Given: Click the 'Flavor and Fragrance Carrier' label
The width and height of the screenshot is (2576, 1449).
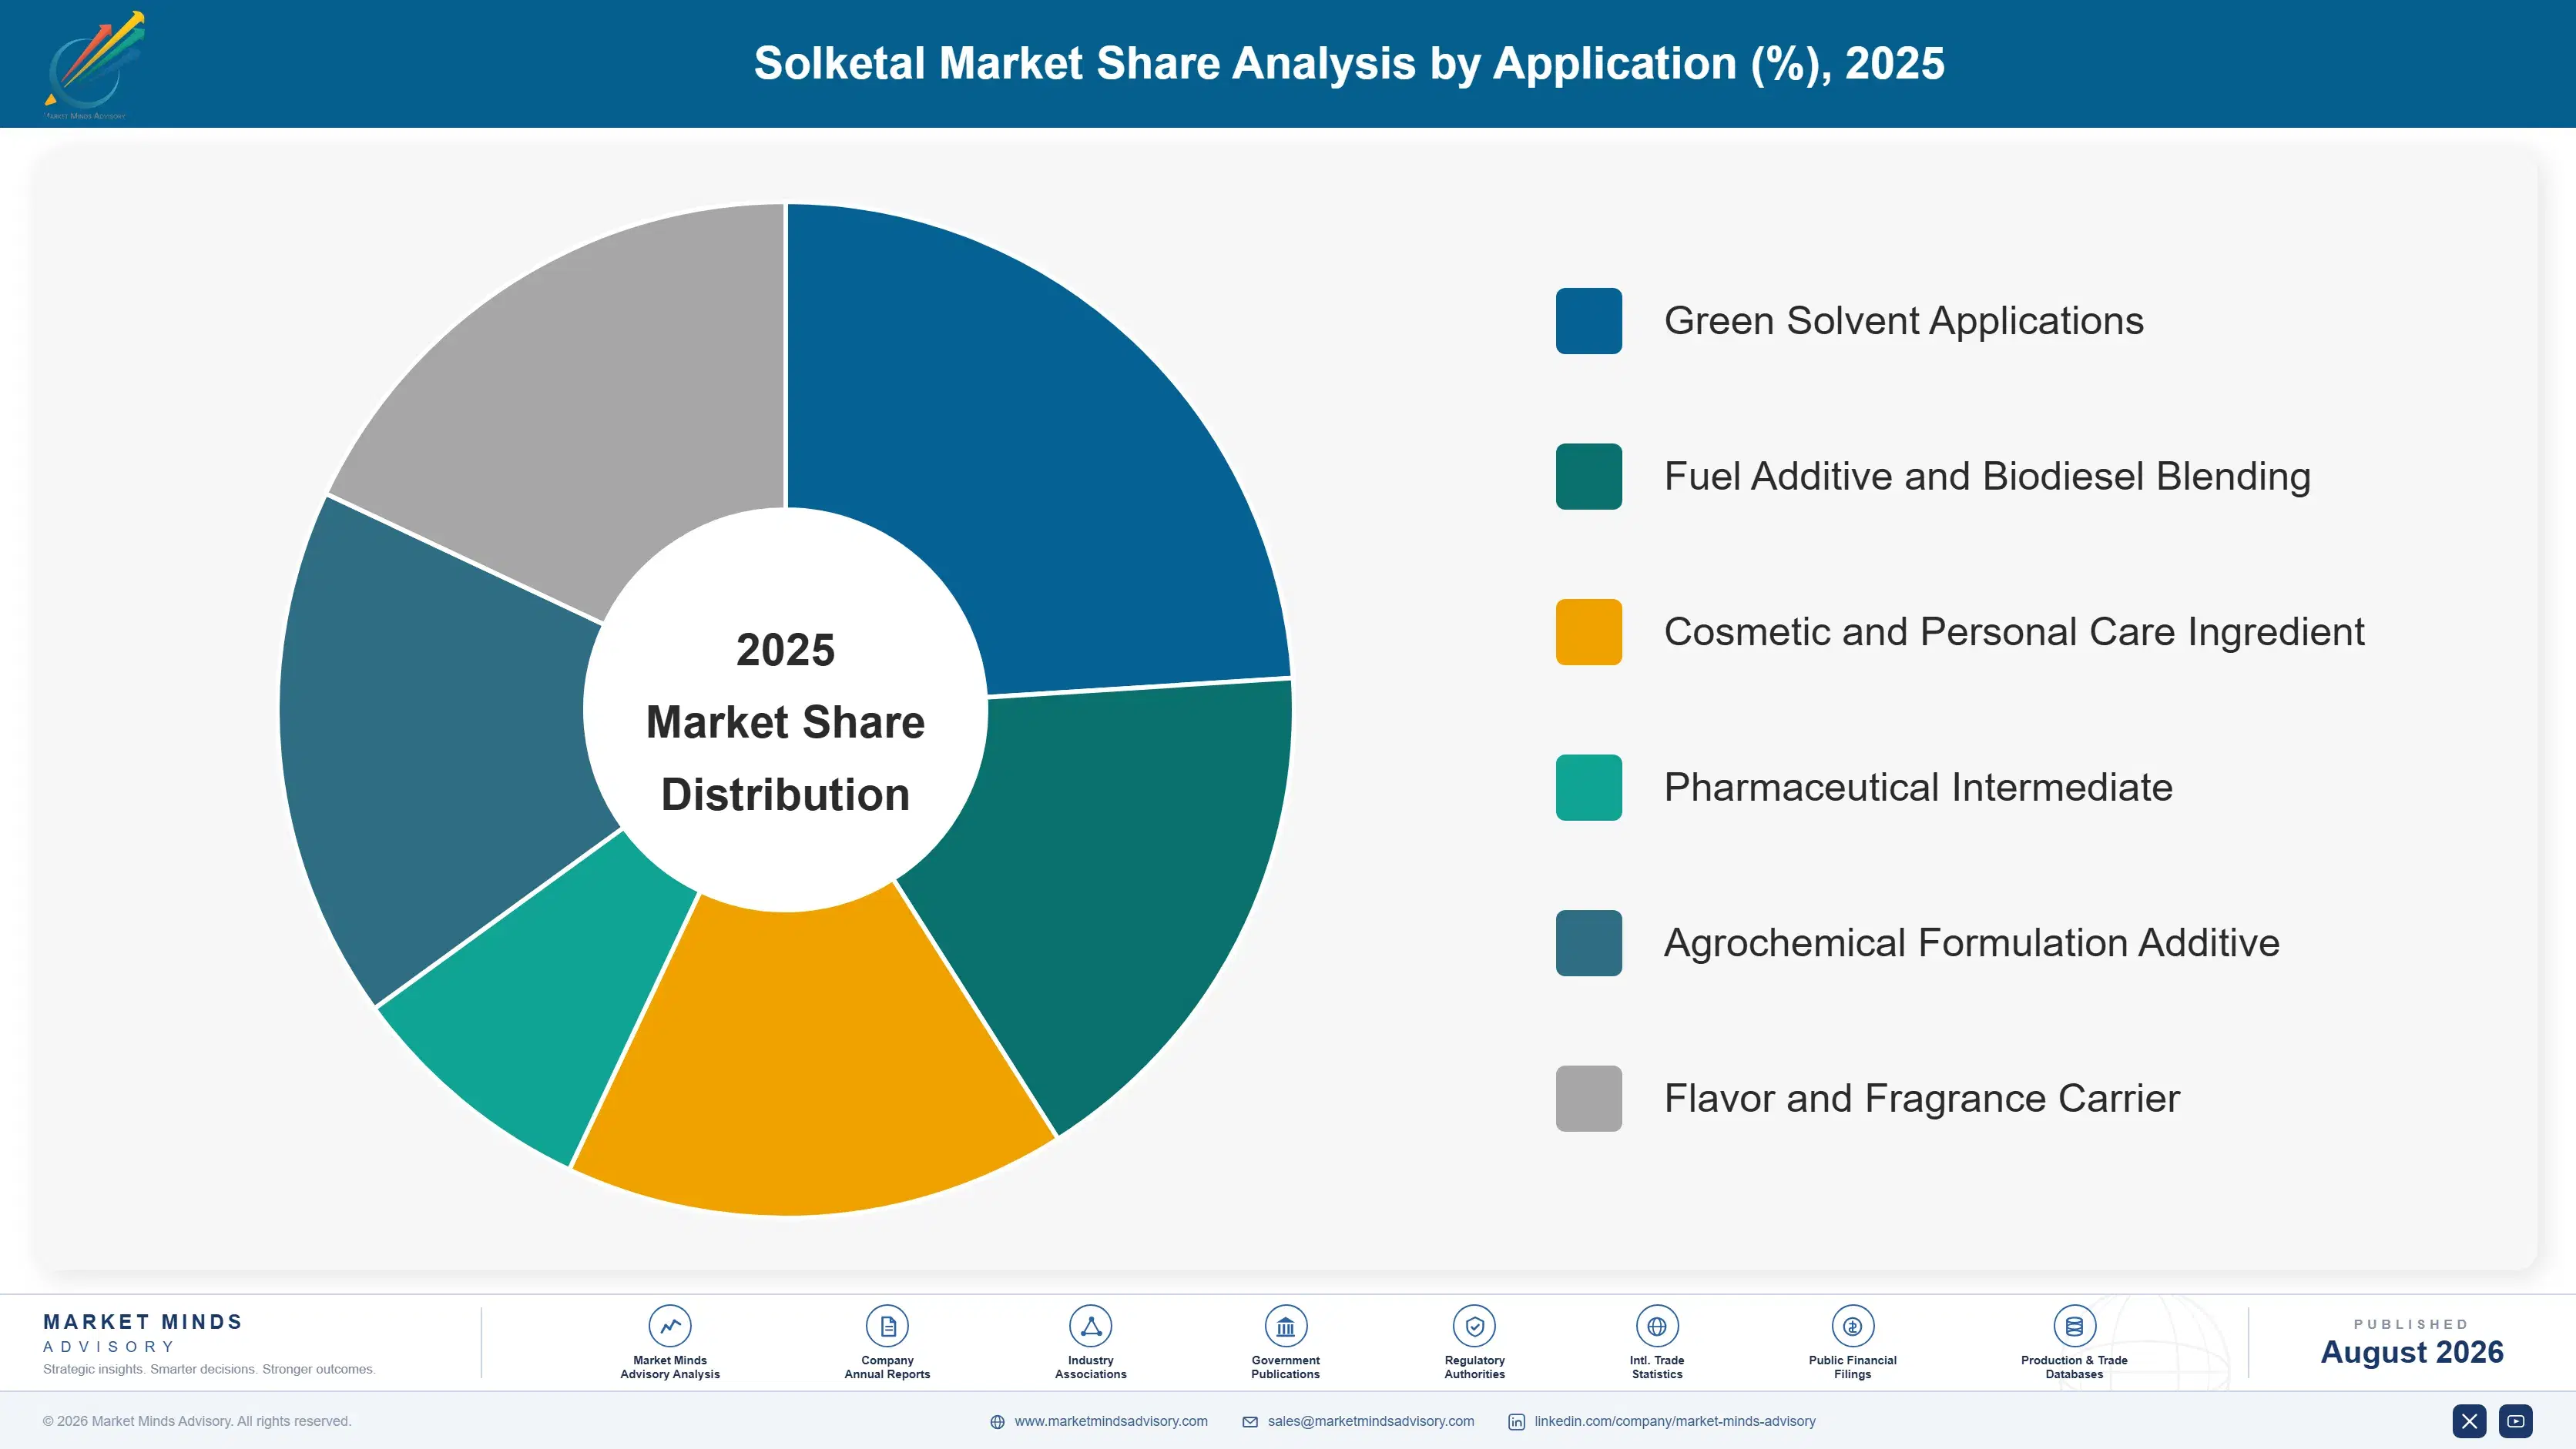Looking at the screenshot, I should click(1921, 1098).
